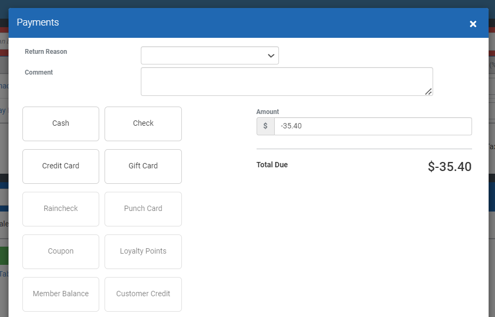Viewport: 495px width, 317px height.
Task: Pay with Credit Card
Action: coord(61,166)
